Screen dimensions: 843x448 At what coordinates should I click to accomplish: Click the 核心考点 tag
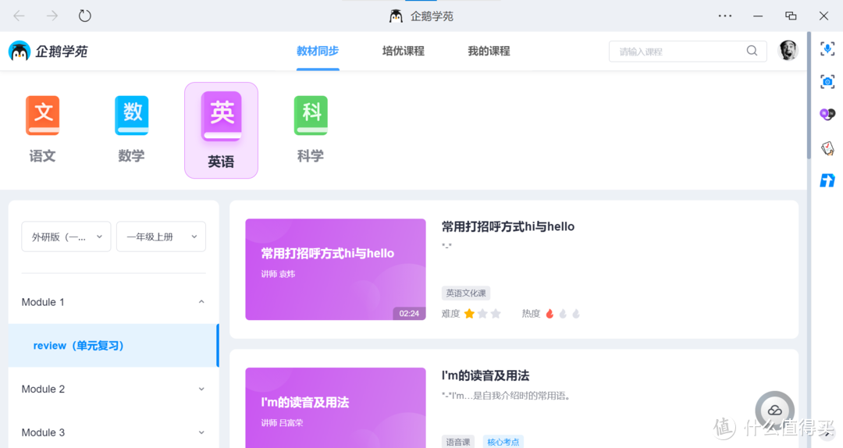click(x=503, y=442)
